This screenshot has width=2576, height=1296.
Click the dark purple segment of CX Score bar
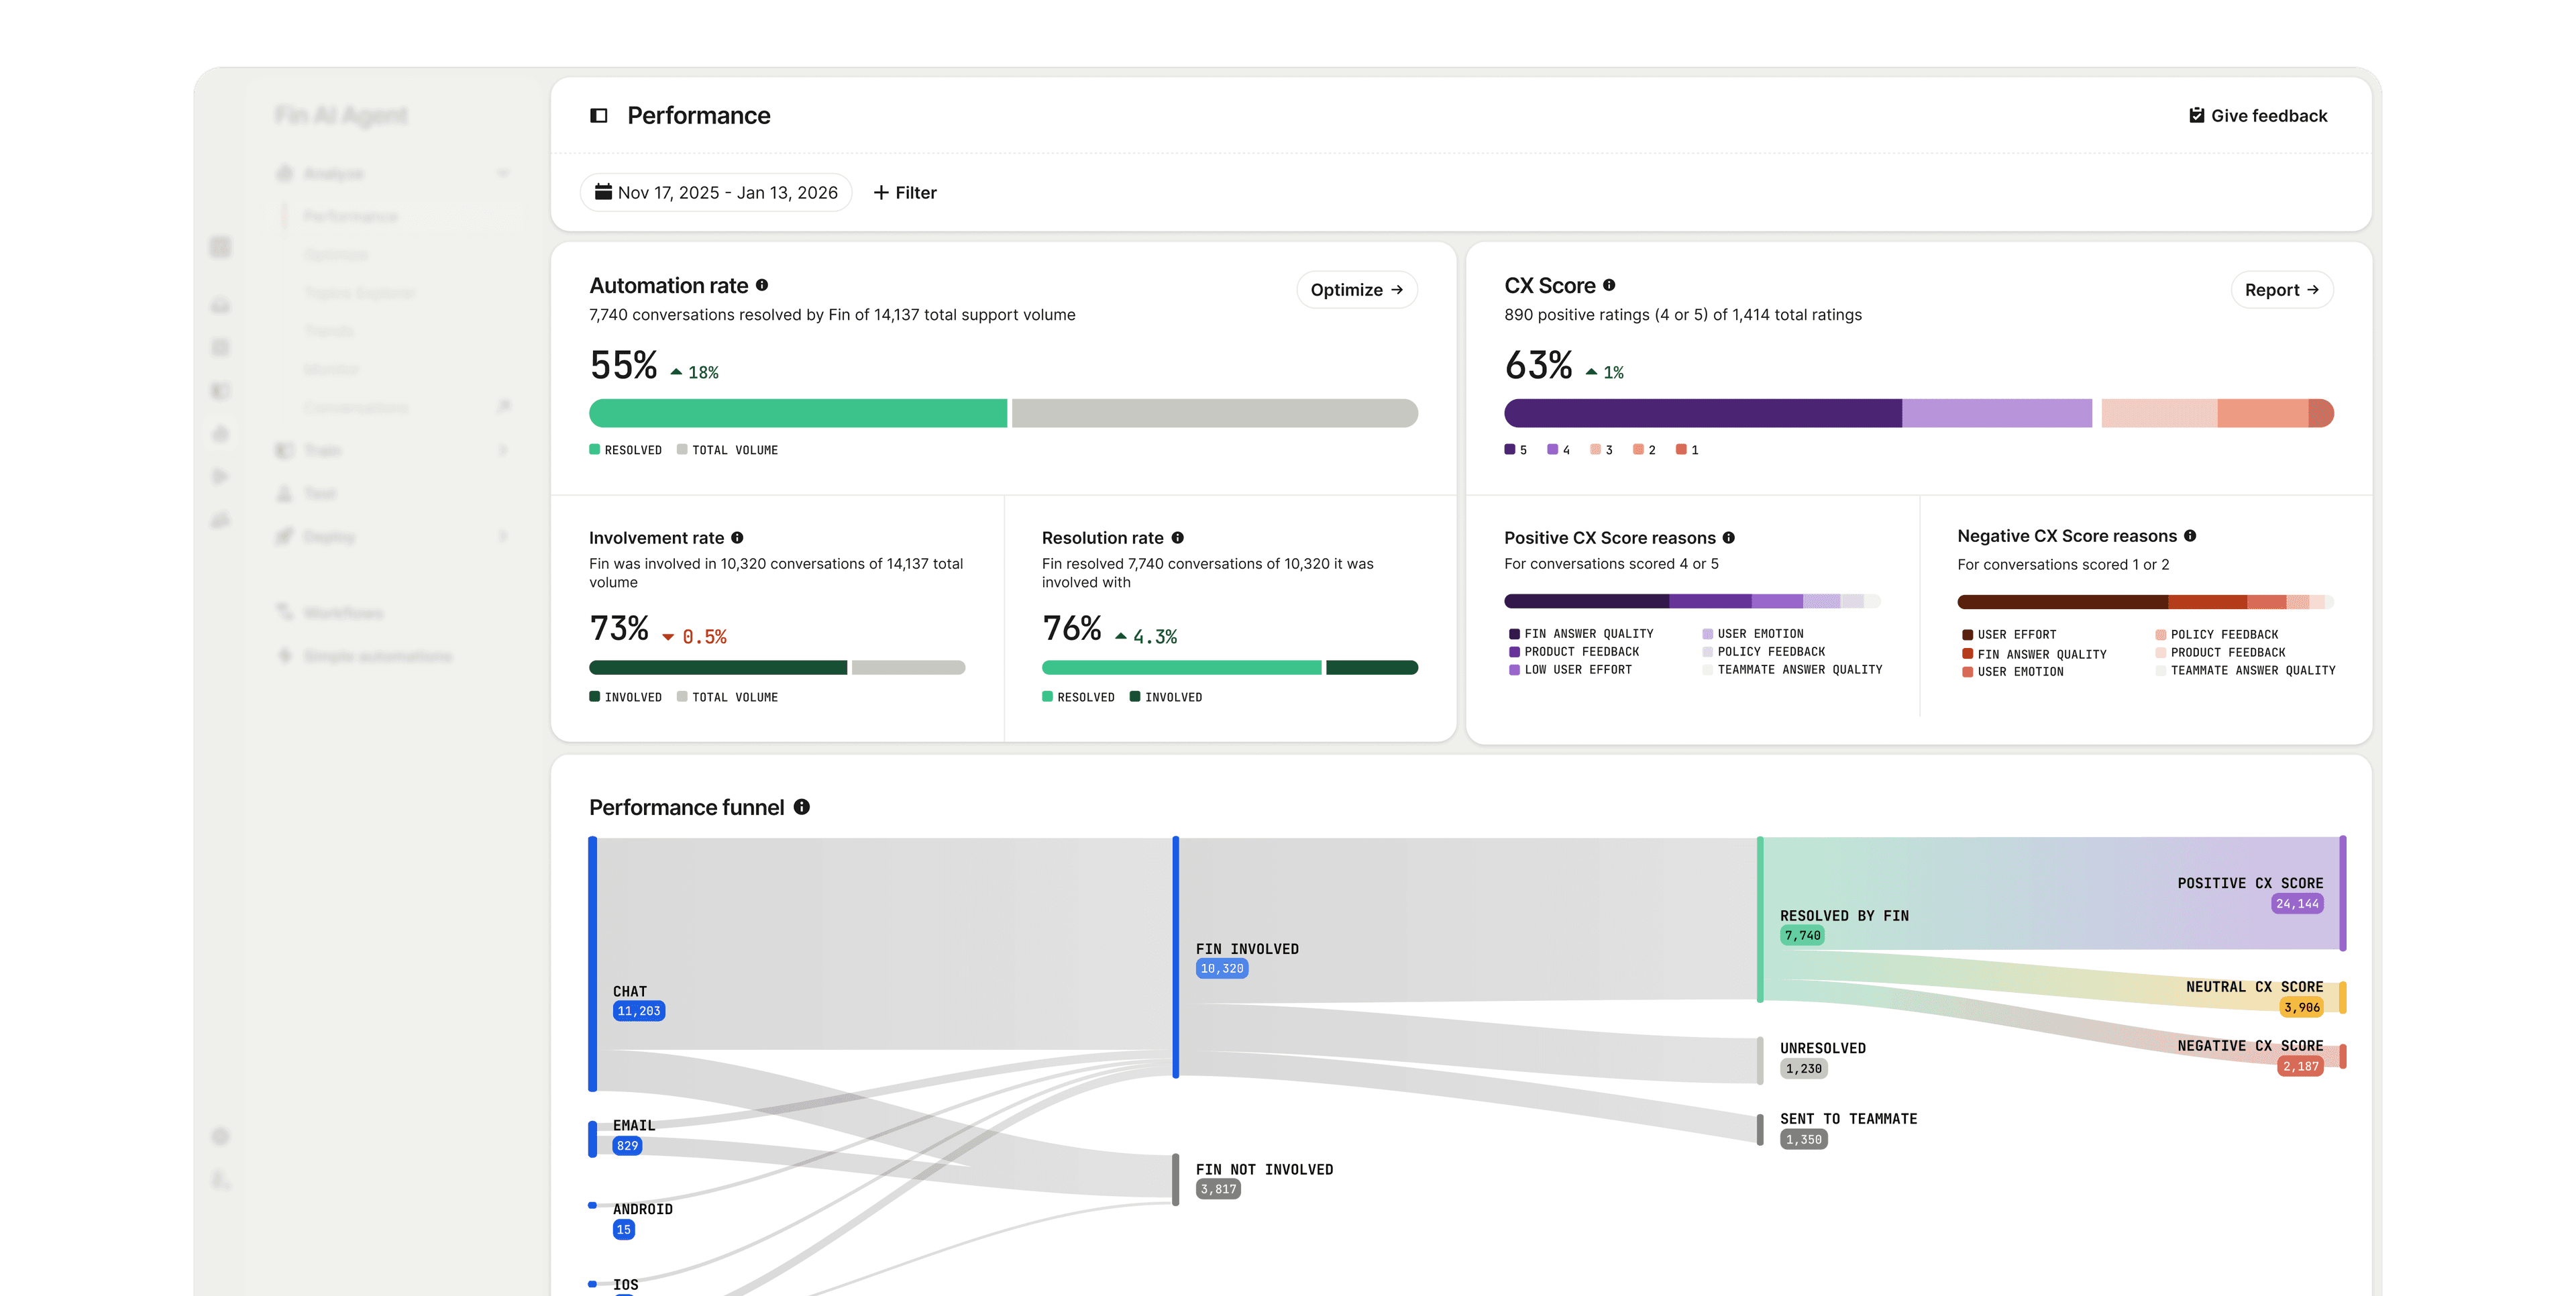tap(1703, 413)
